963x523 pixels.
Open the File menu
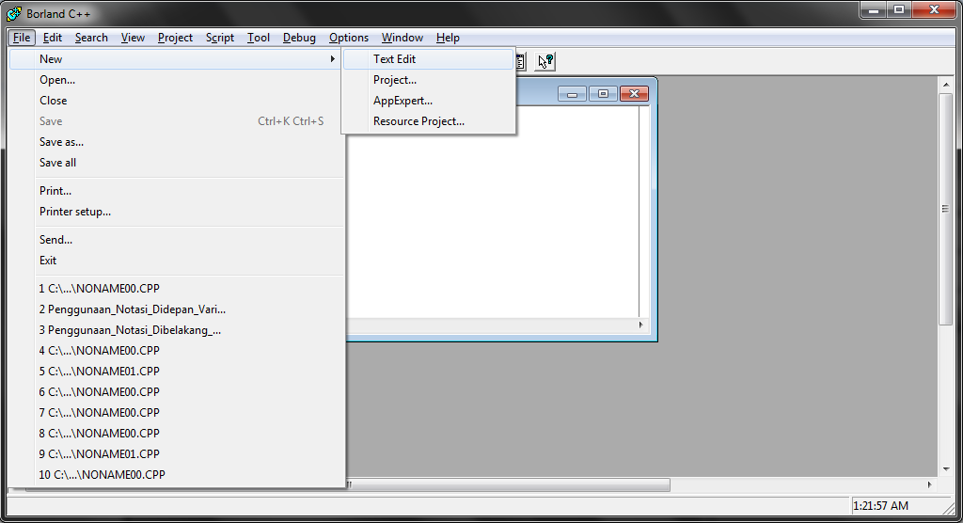click(22, 38)
